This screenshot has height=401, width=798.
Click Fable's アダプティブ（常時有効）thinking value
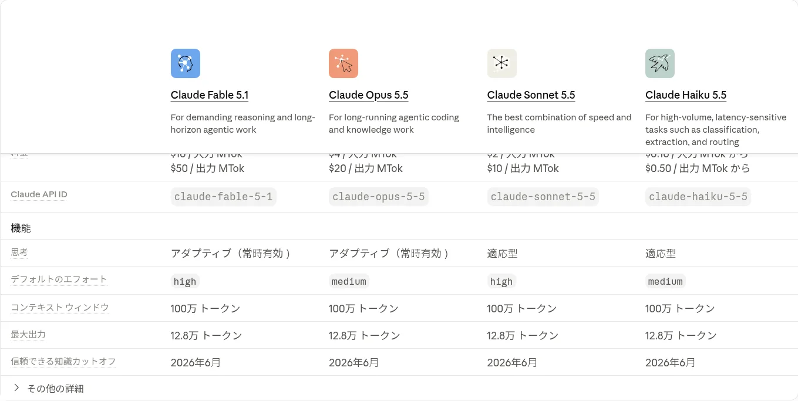click(231, 254)
